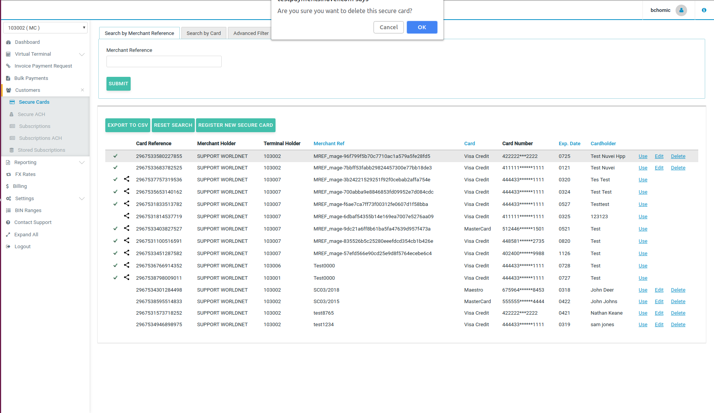Click the share icon for card 2967537757319536
714x413 pixels.
pos(126,179)
